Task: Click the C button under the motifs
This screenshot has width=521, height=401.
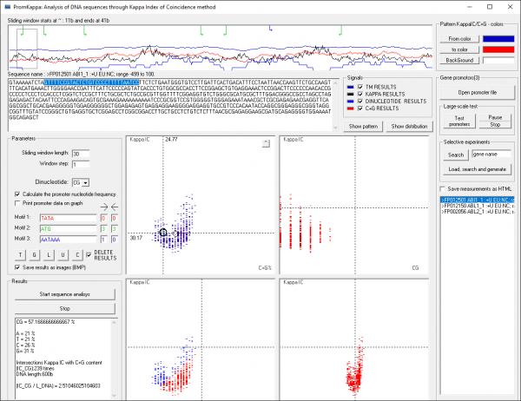Action: tap(77, 255)
